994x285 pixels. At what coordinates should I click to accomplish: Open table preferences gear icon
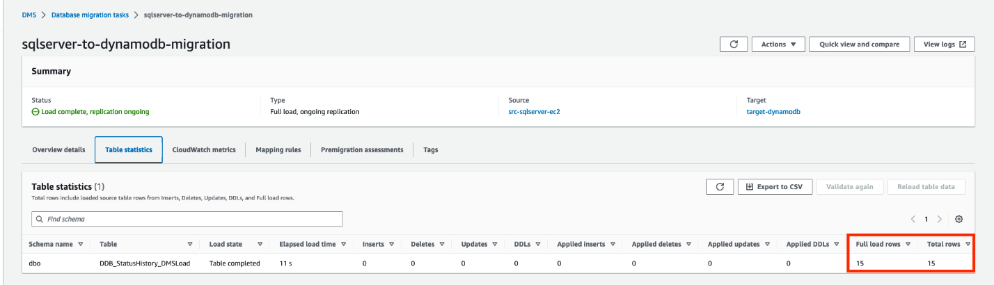tap(958, 219)
